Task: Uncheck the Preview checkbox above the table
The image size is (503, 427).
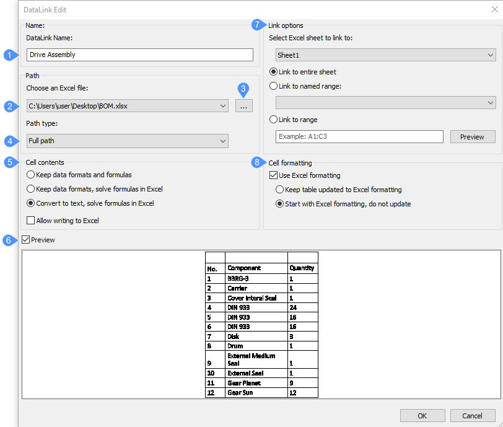Action: pyautogui.click(x=25, y=240)
